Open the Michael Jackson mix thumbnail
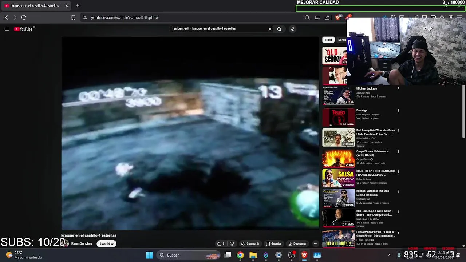Screen dimensions: 466x262 [x=339, y=96]
